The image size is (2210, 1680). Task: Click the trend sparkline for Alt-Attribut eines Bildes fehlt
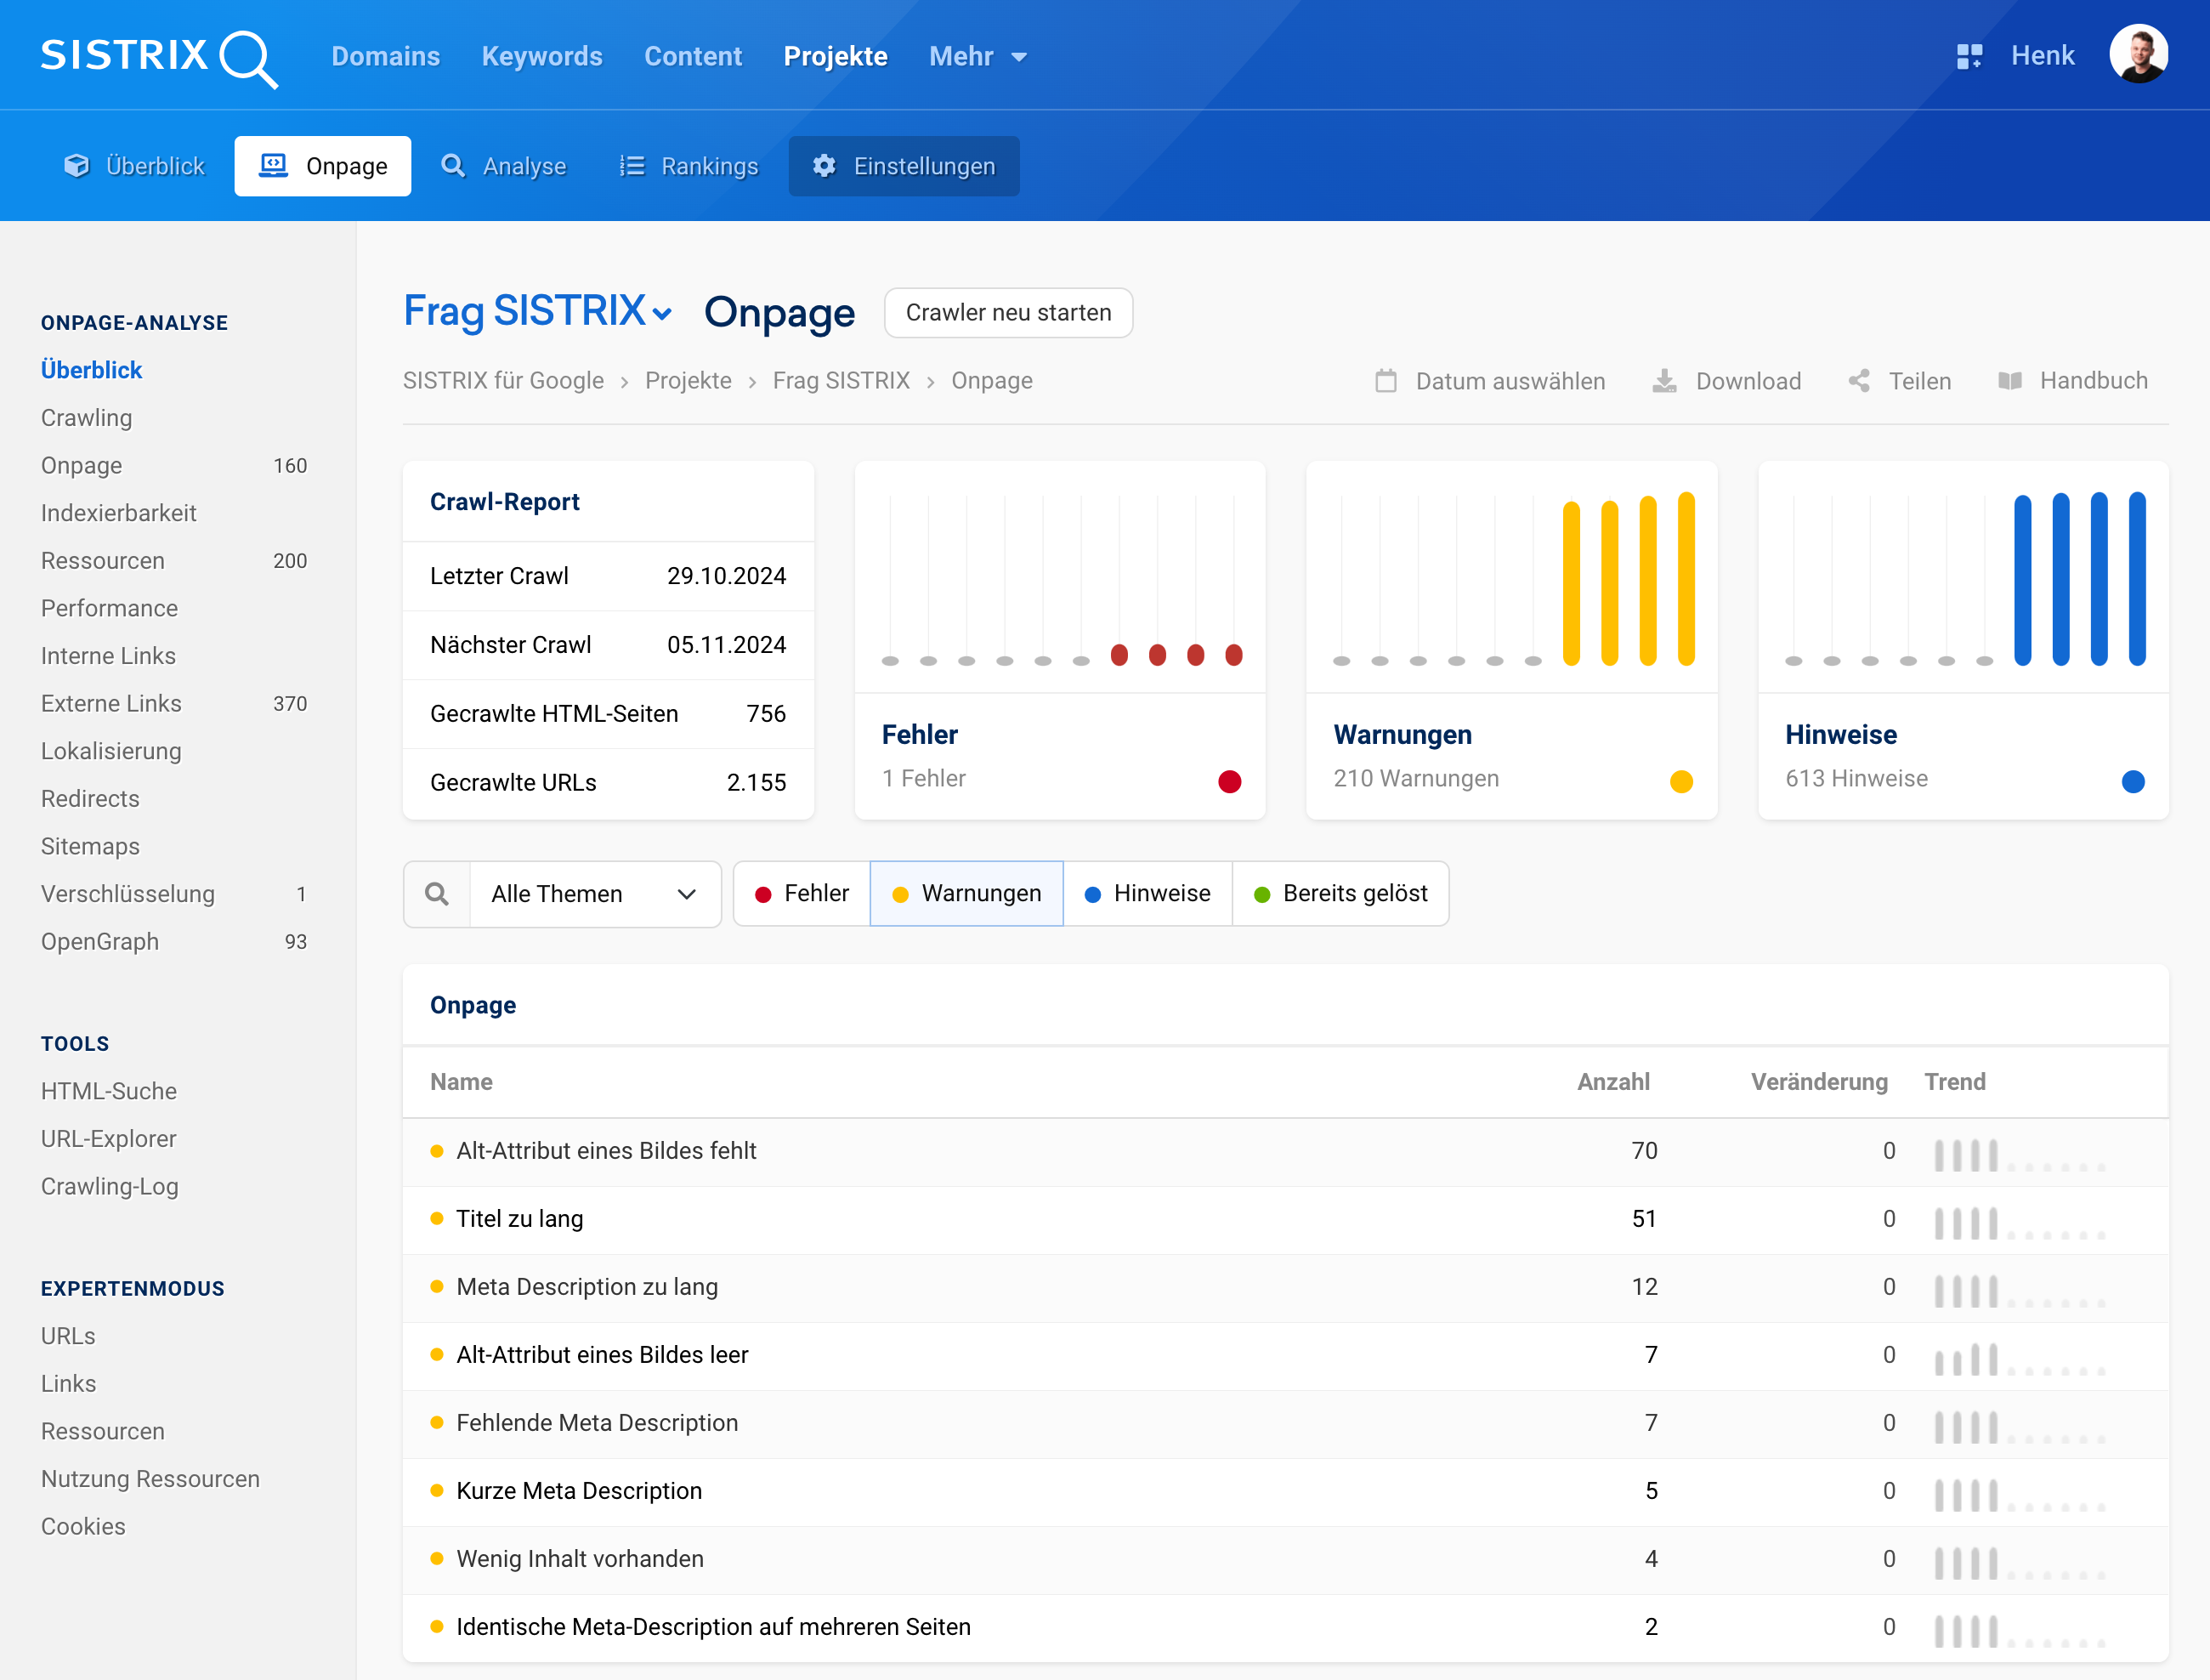click(2019, 1155)
